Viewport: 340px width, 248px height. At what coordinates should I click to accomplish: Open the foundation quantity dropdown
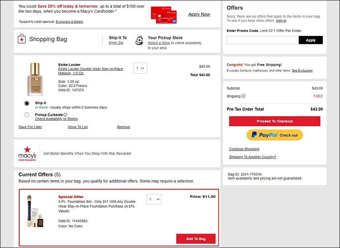coord(140,68)
